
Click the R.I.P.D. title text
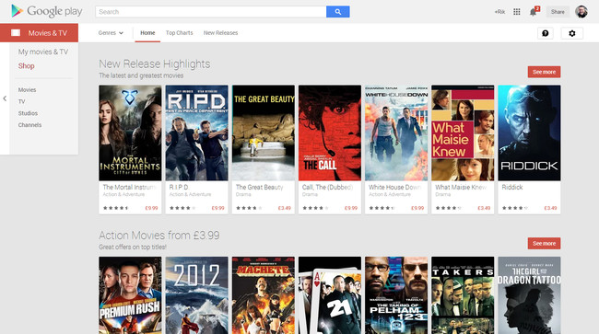[x=179, y=187]
